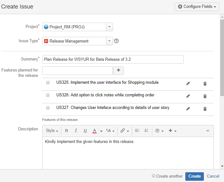
Task: Apply Underline formatting in editor
Action: (x=85, y=131)
